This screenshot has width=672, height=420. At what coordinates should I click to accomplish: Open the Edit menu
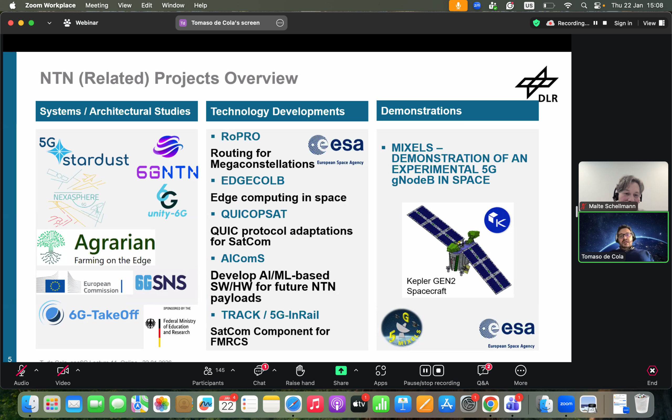point(147,5)
